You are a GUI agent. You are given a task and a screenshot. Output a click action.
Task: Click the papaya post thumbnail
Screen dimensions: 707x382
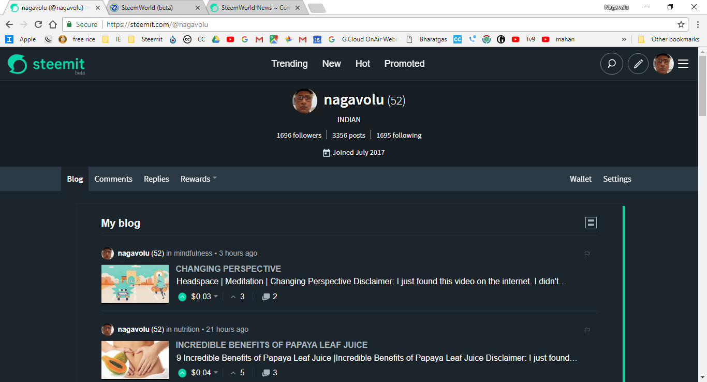(x=135, y=360)
